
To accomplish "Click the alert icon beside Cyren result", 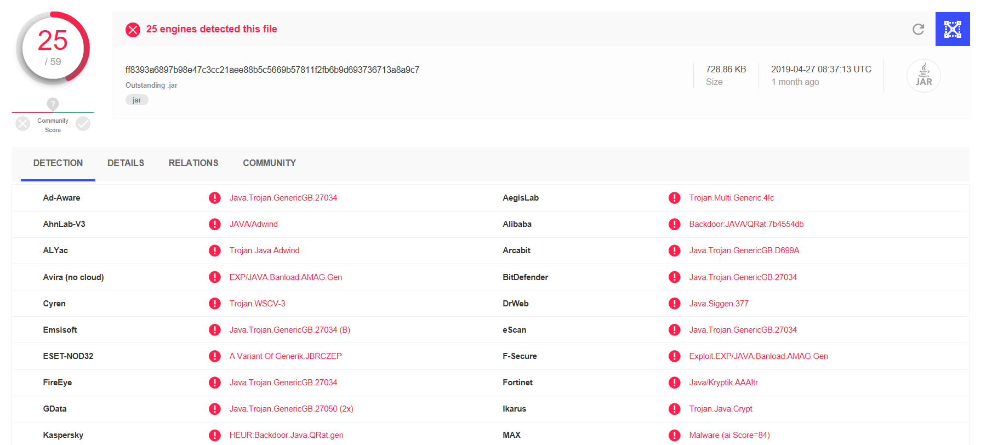I will tap(215, 304).
